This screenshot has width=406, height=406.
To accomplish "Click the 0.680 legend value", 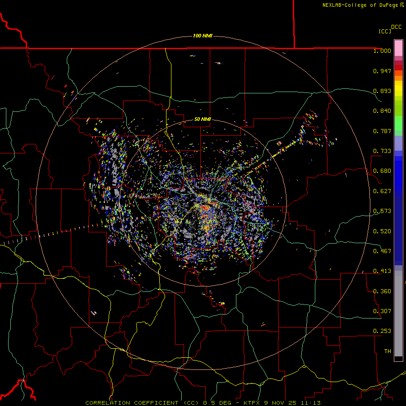I will pyautogui.click(x=382, y=171).
